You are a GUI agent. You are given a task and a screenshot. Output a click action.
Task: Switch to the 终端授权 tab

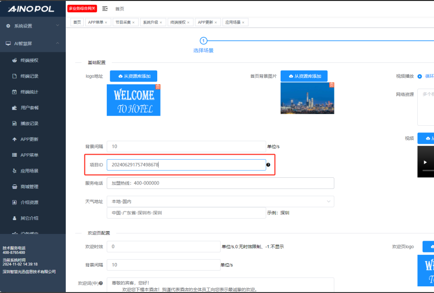coord(178,22)
